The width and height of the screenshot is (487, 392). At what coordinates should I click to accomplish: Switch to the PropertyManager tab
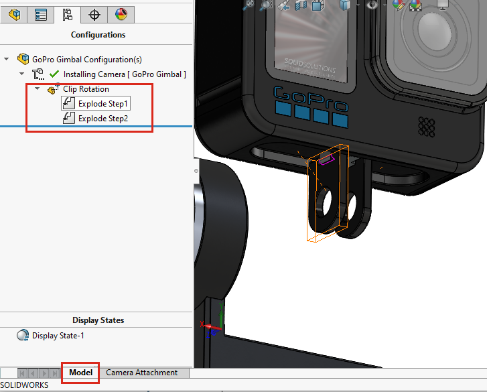(41, 14)
